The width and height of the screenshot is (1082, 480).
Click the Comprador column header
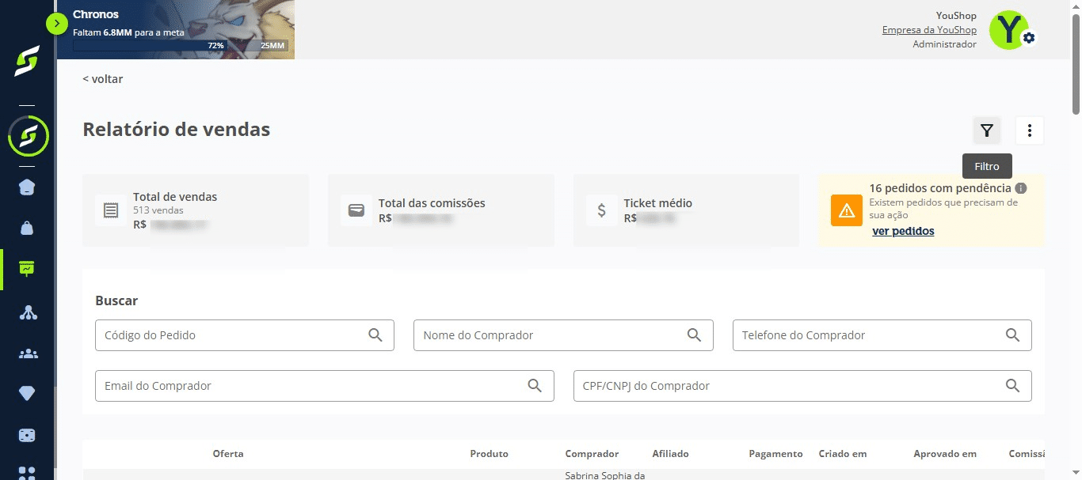(x=592, y=454)
